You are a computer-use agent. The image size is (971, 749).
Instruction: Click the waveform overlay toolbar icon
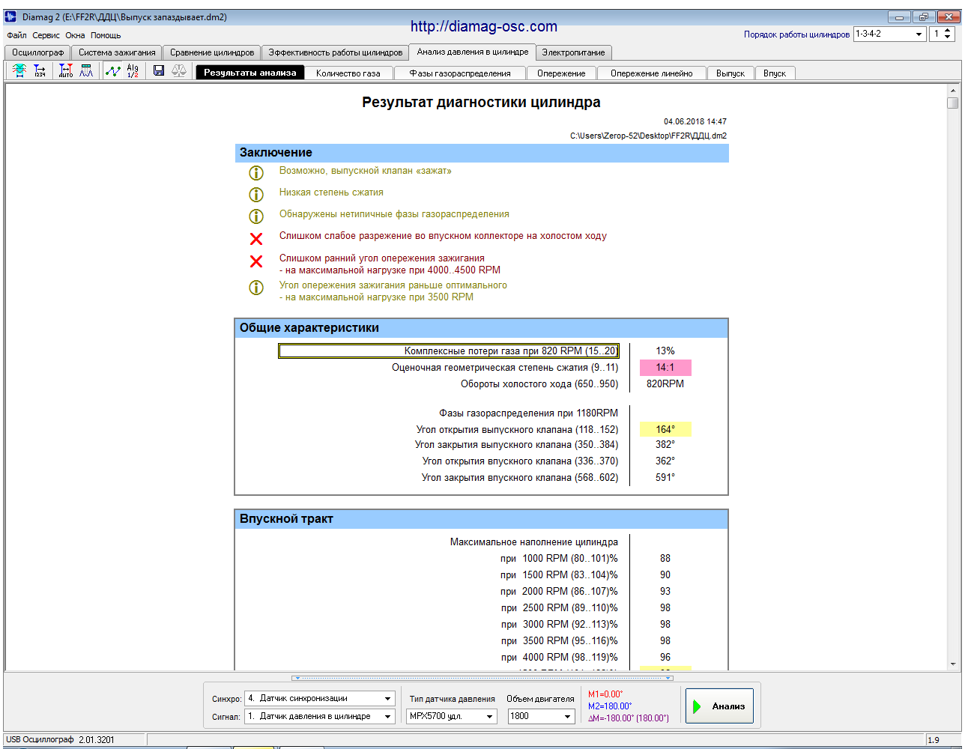(x=19, y=70)
